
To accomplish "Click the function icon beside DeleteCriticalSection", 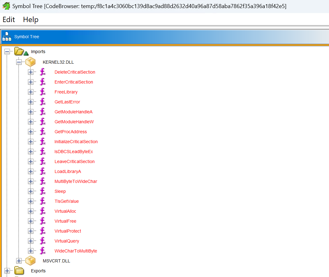I will click(x=43, y=72).
